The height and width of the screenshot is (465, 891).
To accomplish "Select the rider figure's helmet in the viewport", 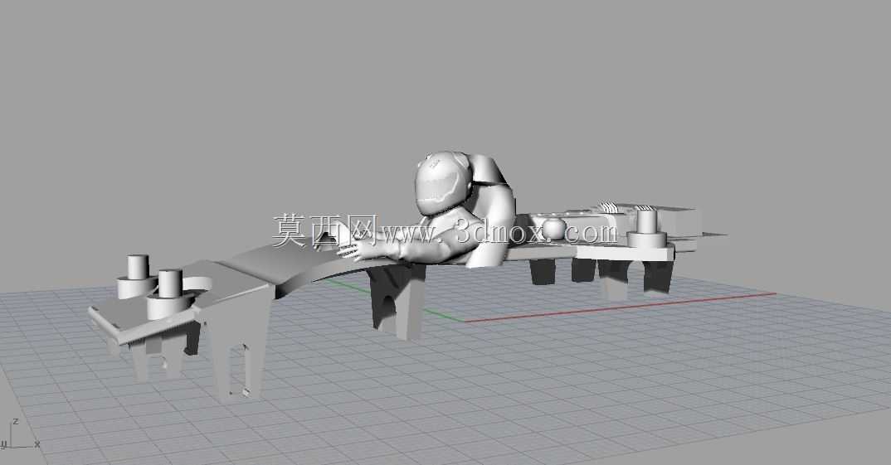I will coord(443,183).
